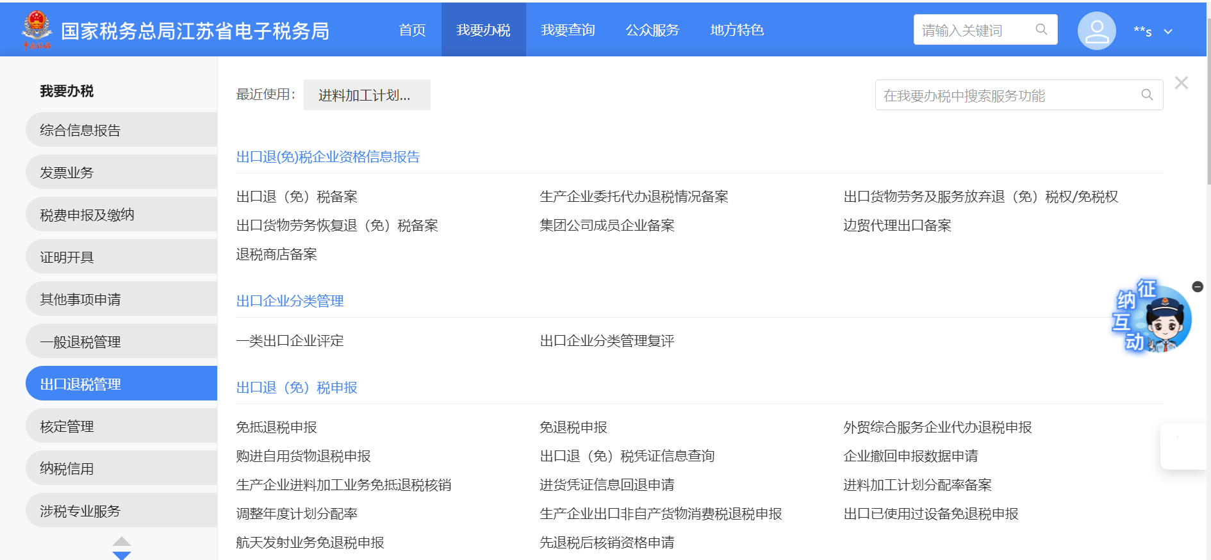Focus the 在我要办税中搜索服务功能 search field
The width and height of the screenshot is (1211, 560).
tap(1006, 95)
